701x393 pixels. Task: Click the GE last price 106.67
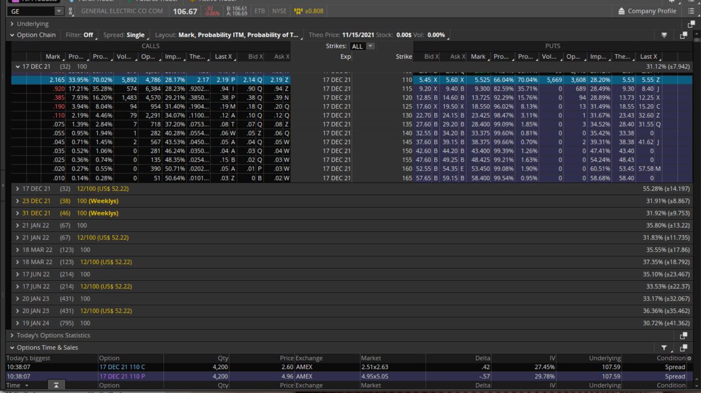[x=185, y=11]
